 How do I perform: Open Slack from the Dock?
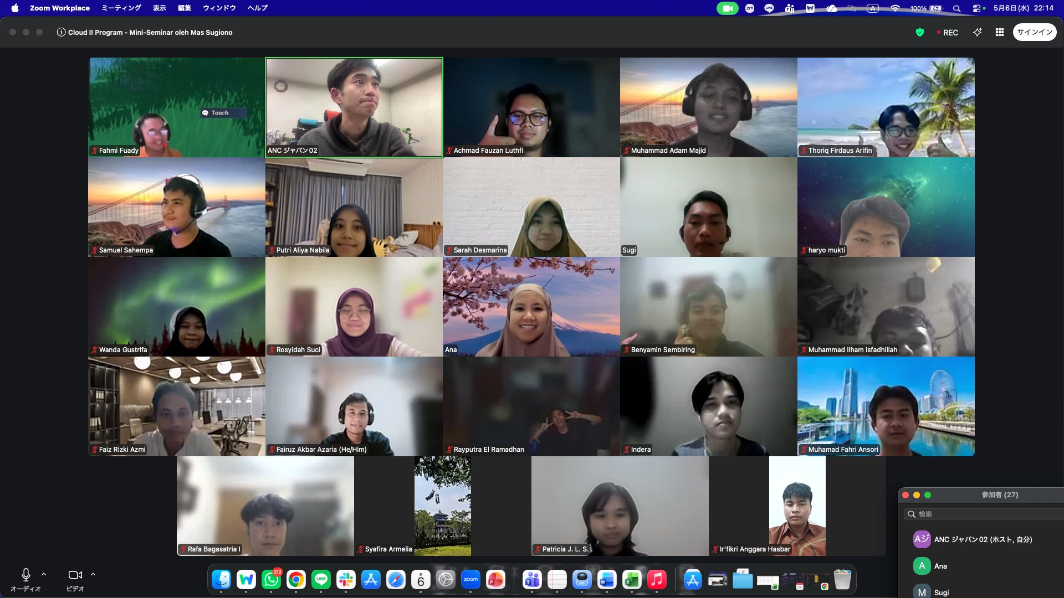[x=346, y=580]
